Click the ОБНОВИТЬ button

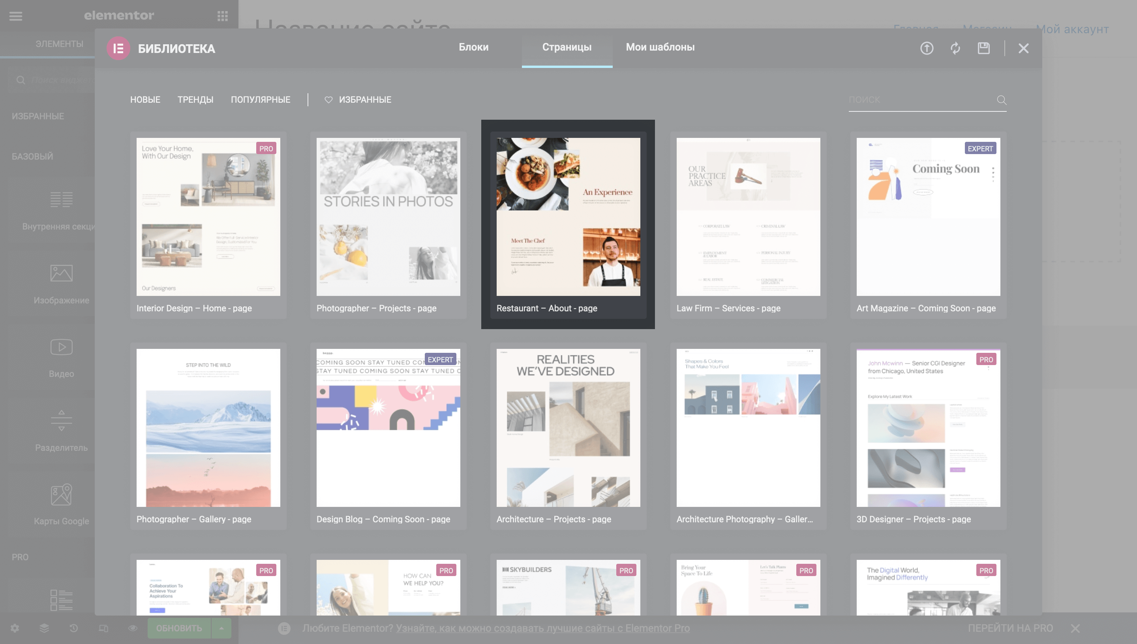coord(179,628)
